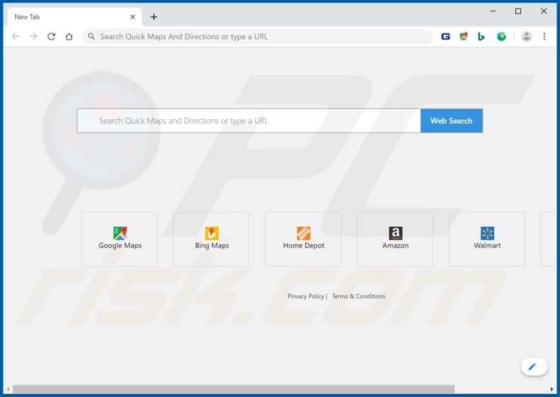Click the Search Quick Maps and Directions page field

tap(249, 121)
